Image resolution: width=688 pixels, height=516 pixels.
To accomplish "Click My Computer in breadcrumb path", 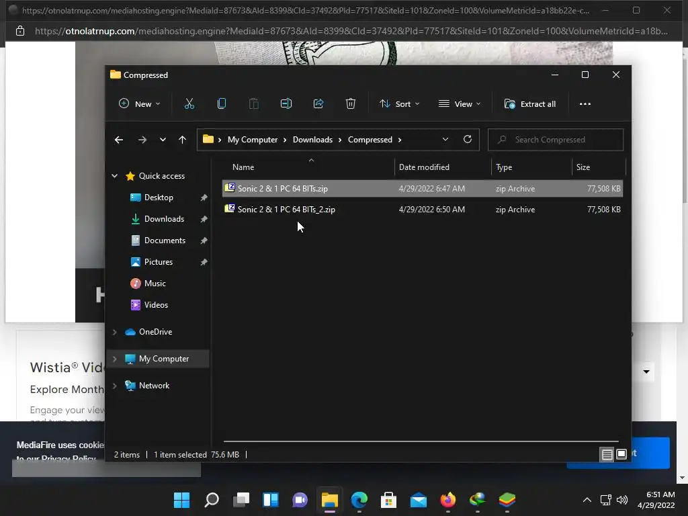I will pyautogui.click(x=253, y=140).
